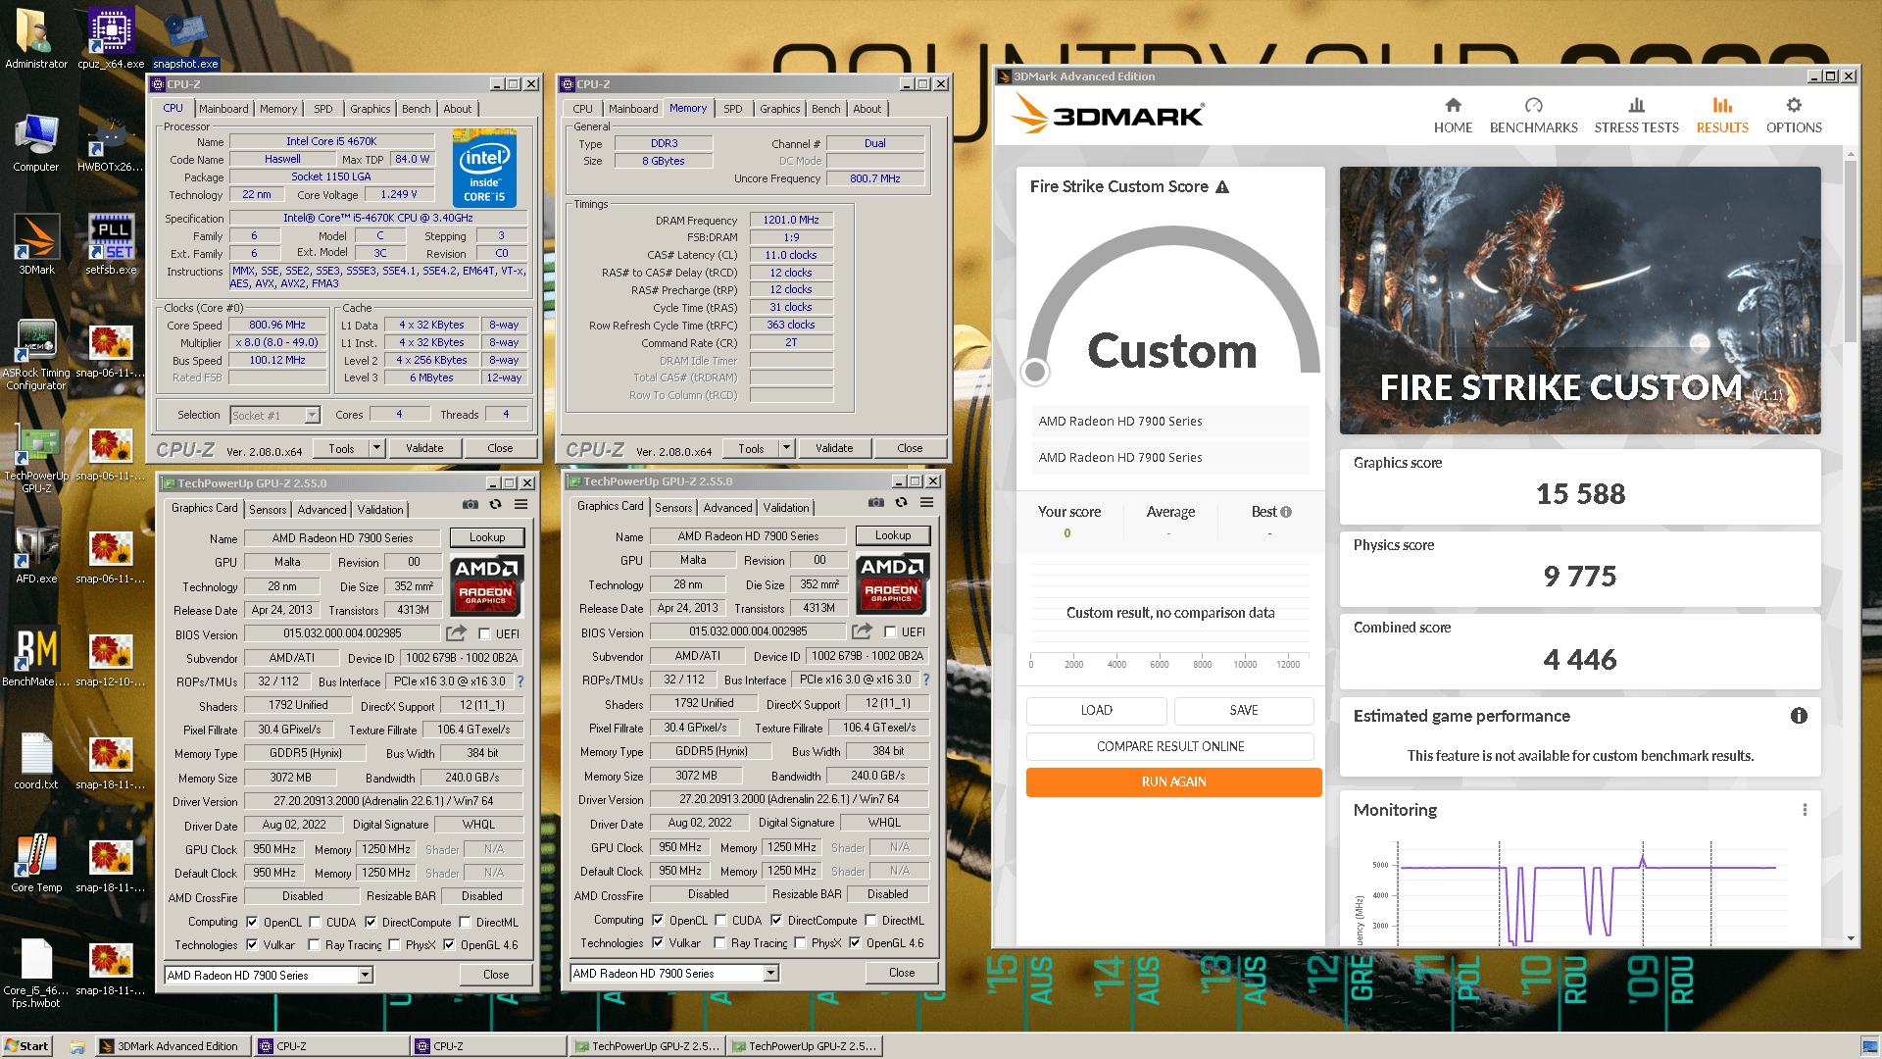Toggle UEFI checkbox in left GPU-Z
This screenshot has width=1882, height=1059.
click(x=484, y=633)
